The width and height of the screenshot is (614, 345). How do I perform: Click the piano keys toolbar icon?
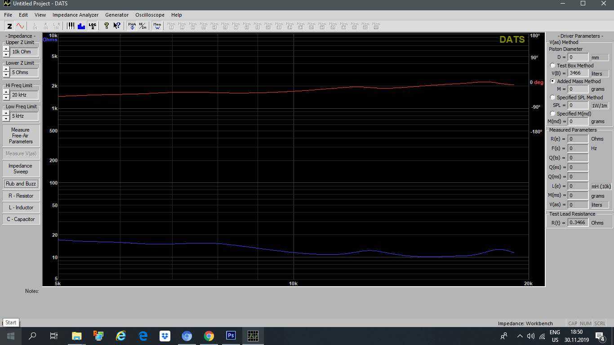[71, 26]
